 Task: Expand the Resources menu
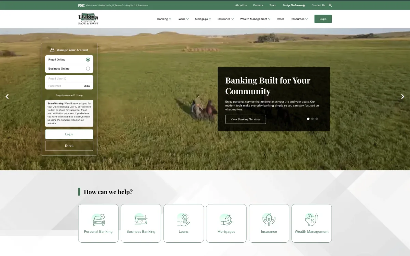click(x=299, y=19)
